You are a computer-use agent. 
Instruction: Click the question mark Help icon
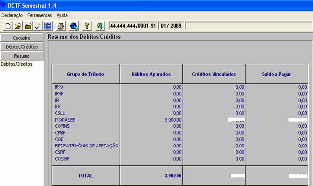pyautogui.click(x=87, y=26)
